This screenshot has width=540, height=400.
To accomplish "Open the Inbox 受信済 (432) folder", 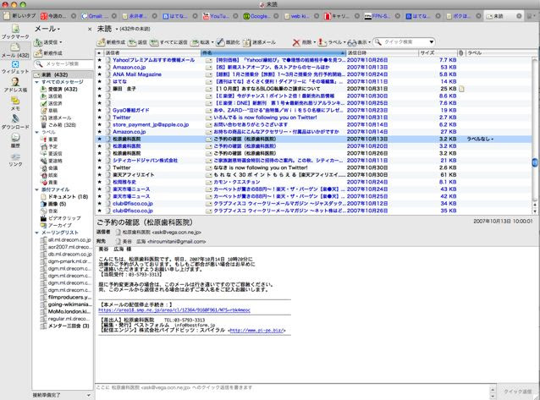I will [59, 89].
